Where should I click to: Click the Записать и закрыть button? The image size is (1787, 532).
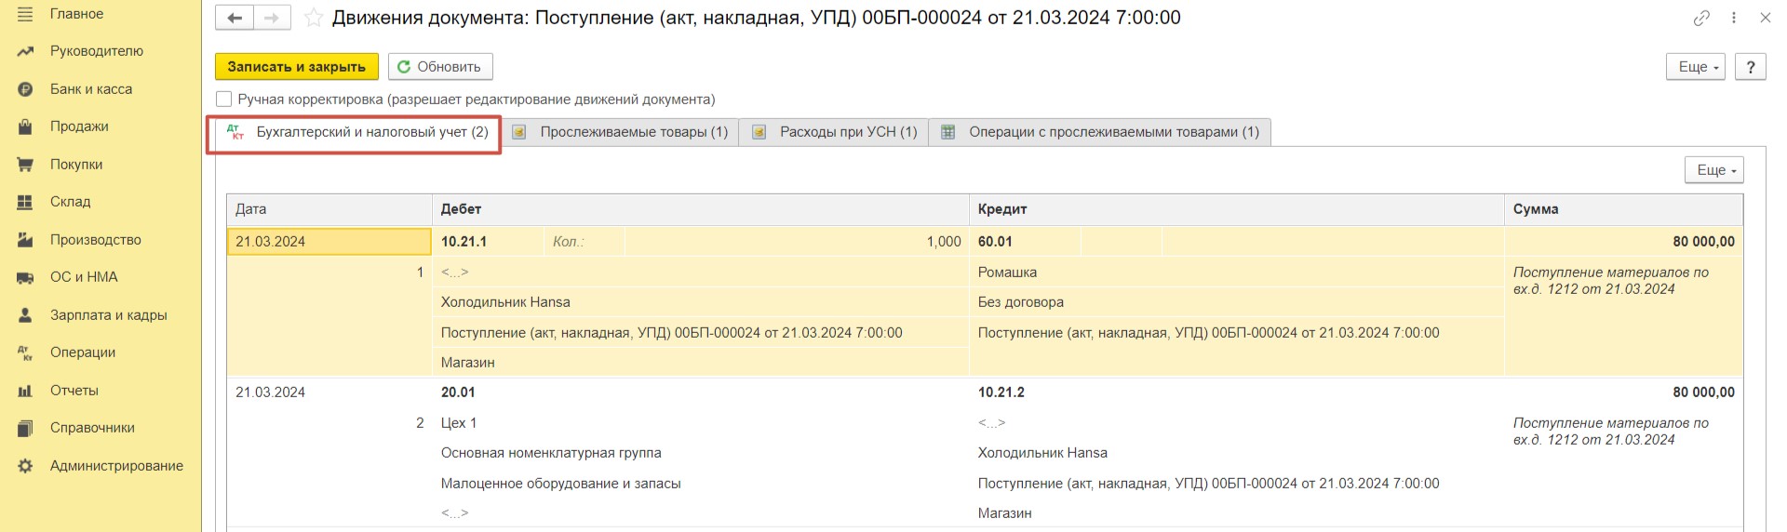pos(297,67)
